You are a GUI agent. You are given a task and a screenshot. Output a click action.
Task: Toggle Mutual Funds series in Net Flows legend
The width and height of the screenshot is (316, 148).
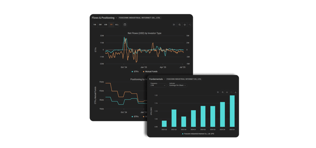click(x=150, y=72)
